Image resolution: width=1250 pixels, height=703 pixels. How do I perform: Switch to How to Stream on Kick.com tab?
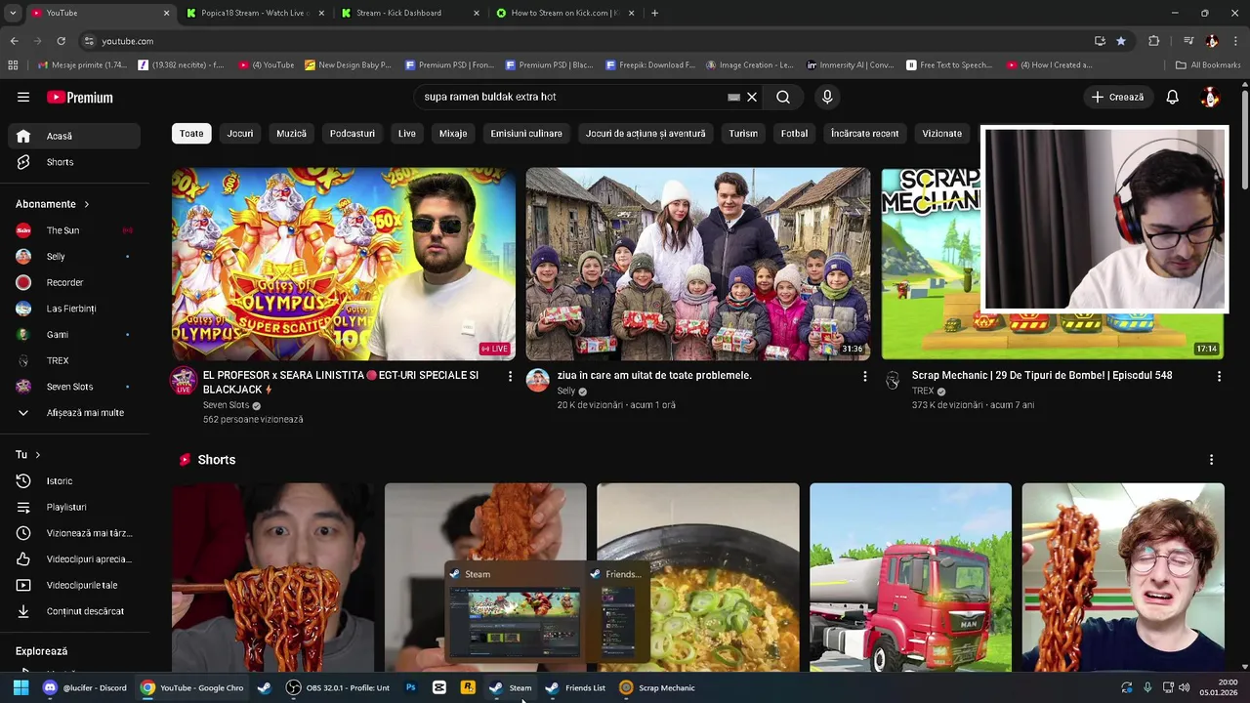564,13
